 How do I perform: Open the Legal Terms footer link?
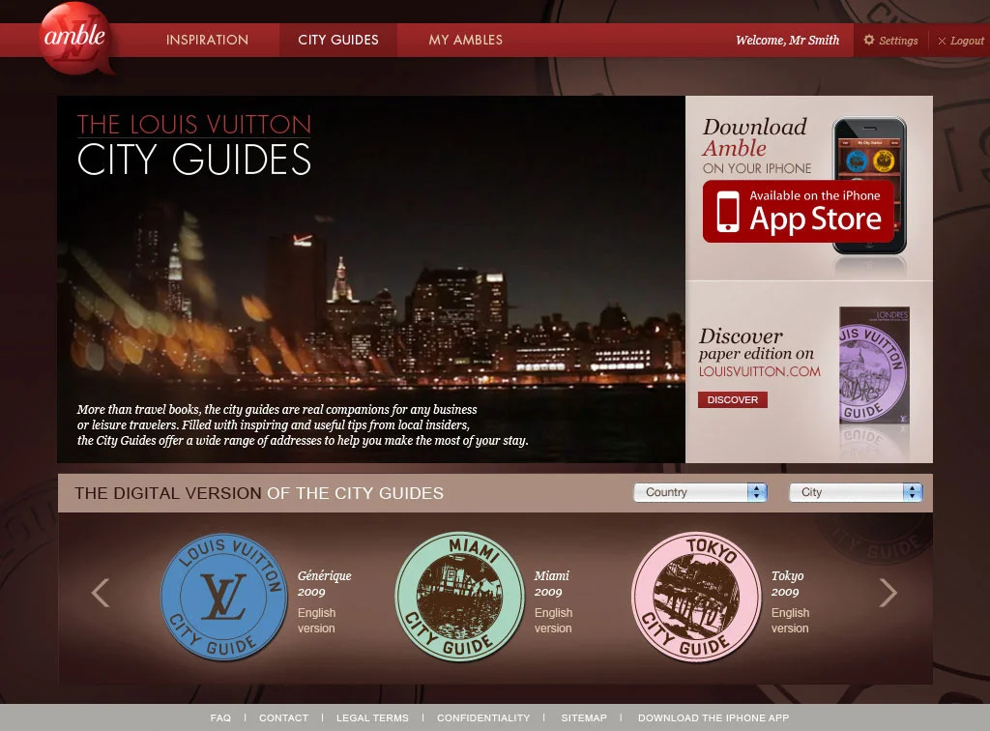click(372, 717)
